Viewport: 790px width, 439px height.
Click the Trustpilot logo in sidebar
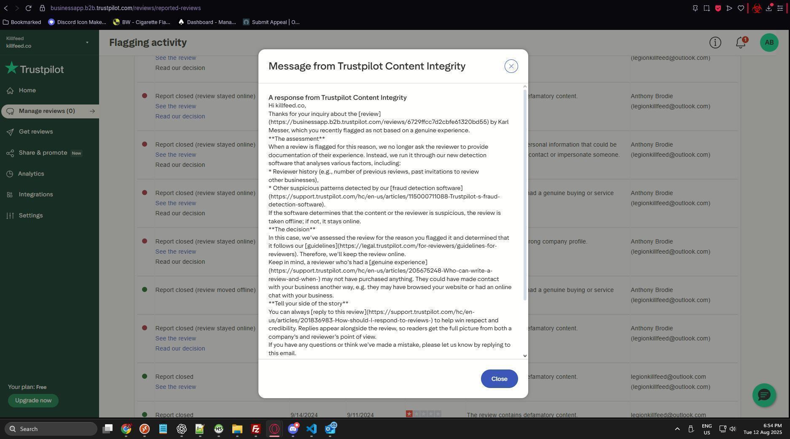click(x=35, y=69)
